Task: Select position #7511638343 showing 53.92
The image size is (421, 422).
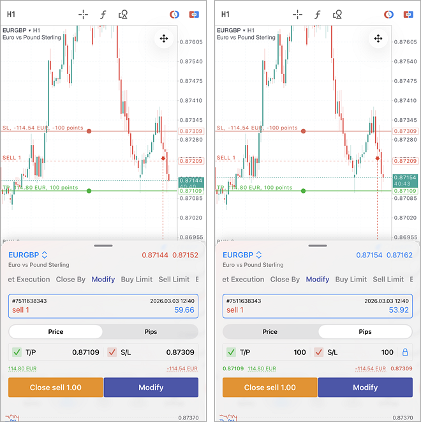Action: pyautogui.click(x=318, y=306)
